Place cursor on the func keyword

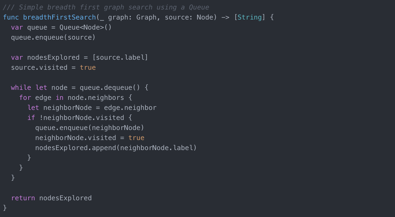(11, 17)
